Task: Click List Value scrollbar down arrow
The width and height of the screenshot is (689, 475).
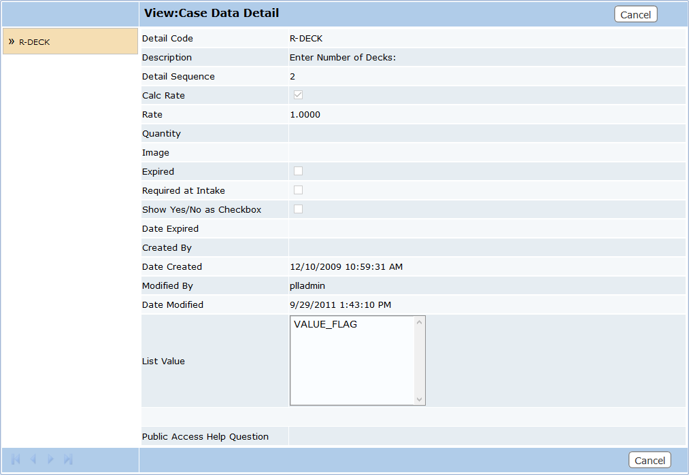Action: (419, 399)
